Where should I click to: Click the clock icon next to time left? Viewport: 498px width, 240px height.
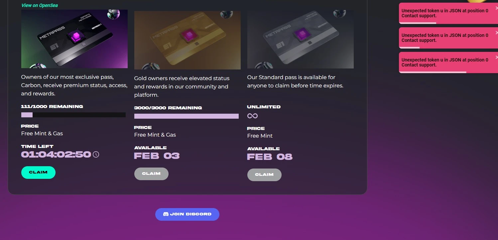coord(96,155)
